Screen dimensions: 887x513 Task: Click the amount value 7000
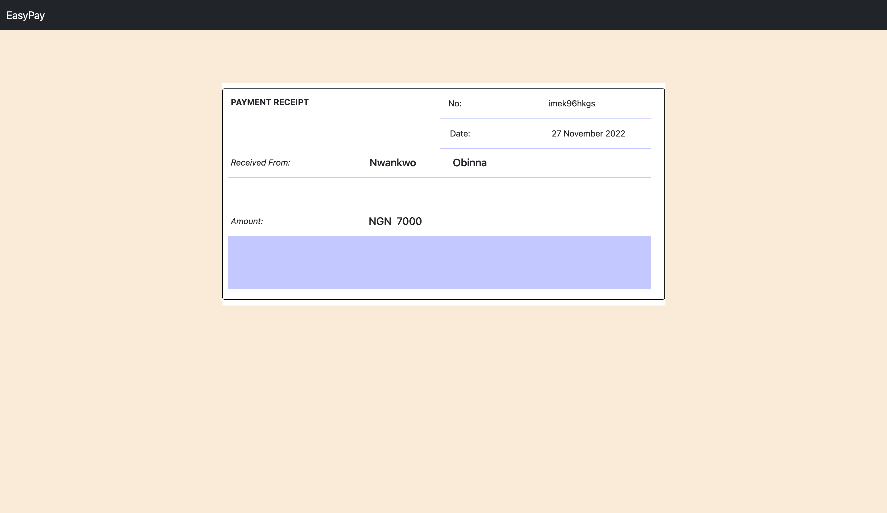409,221
